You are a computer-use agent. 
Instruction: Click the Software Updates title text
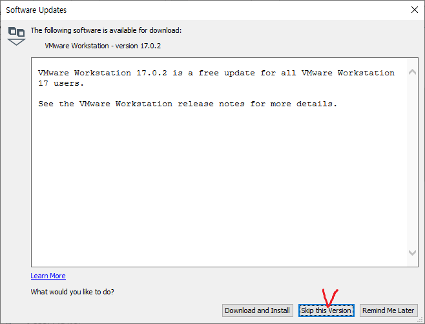point(36,10)
